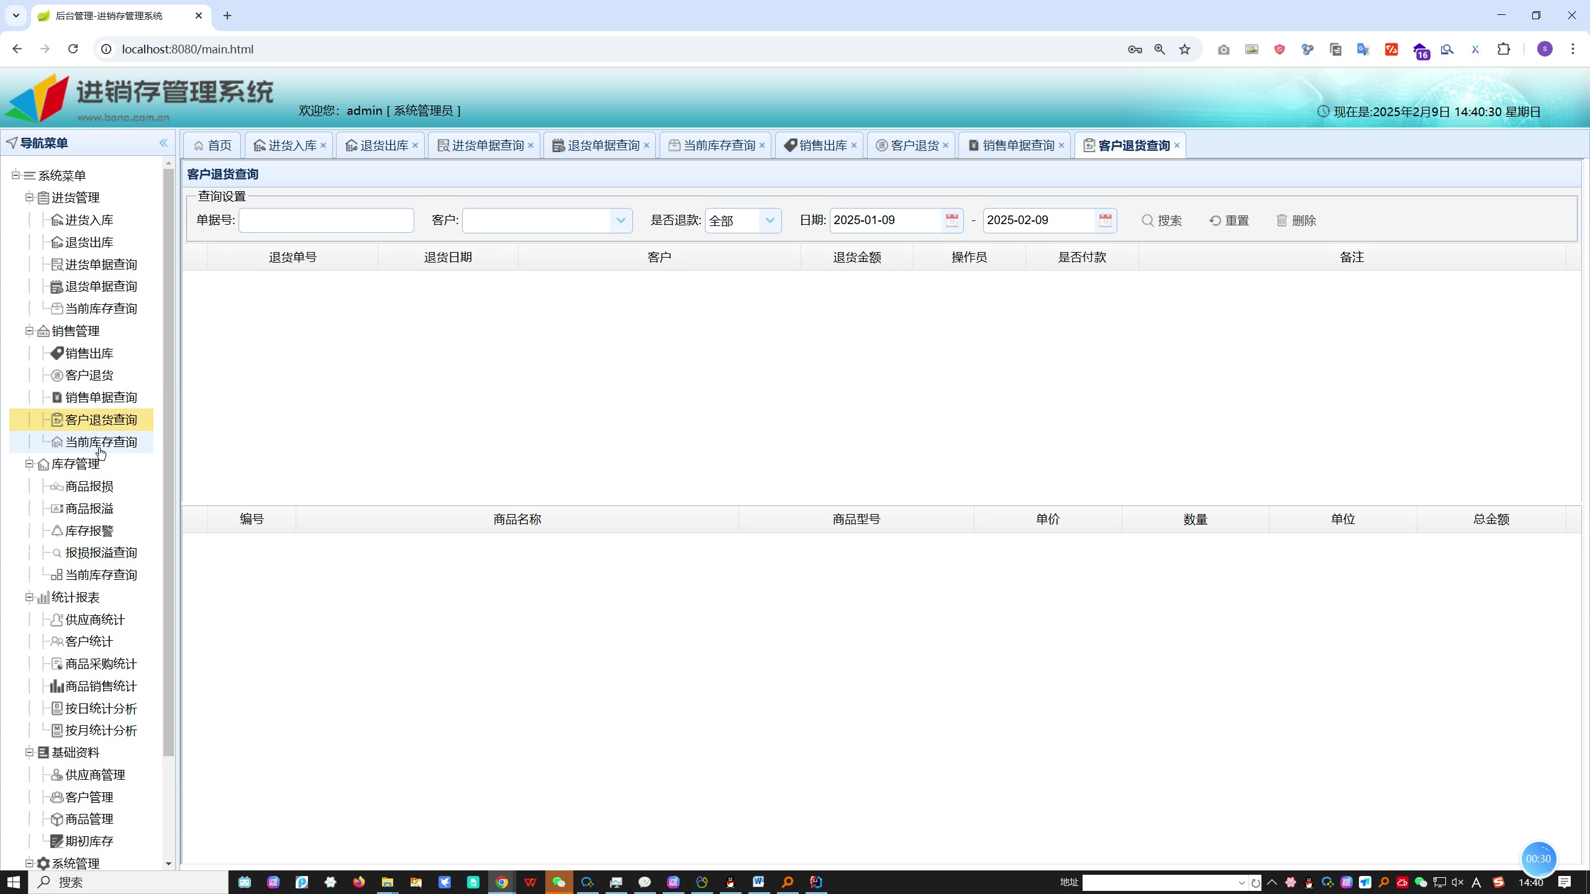Focus the end date field 2025-02-09
The height and width of the screenshot is (894, 1590).
(1038, 220)
